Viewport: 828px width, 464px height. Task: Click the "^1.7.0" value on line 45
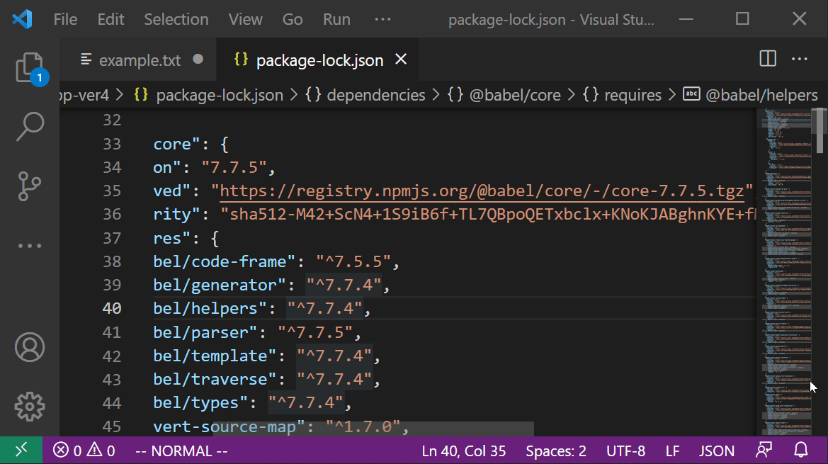click(x=362, y=426)
